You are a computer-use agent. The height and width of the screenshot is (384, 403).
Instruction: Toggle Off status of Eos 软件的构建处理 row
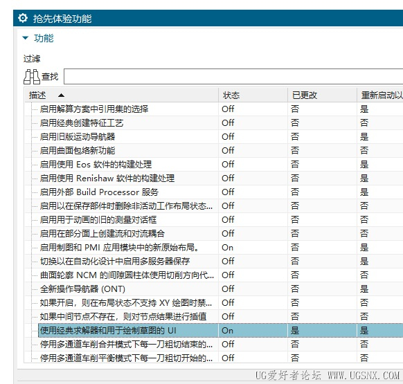(228, 165)
